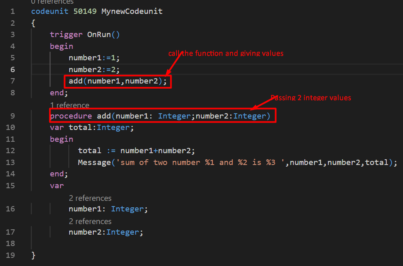The height and width of the screenshot is (266, 403).
Task: Click the Message function call
Action: coord(94,162)
